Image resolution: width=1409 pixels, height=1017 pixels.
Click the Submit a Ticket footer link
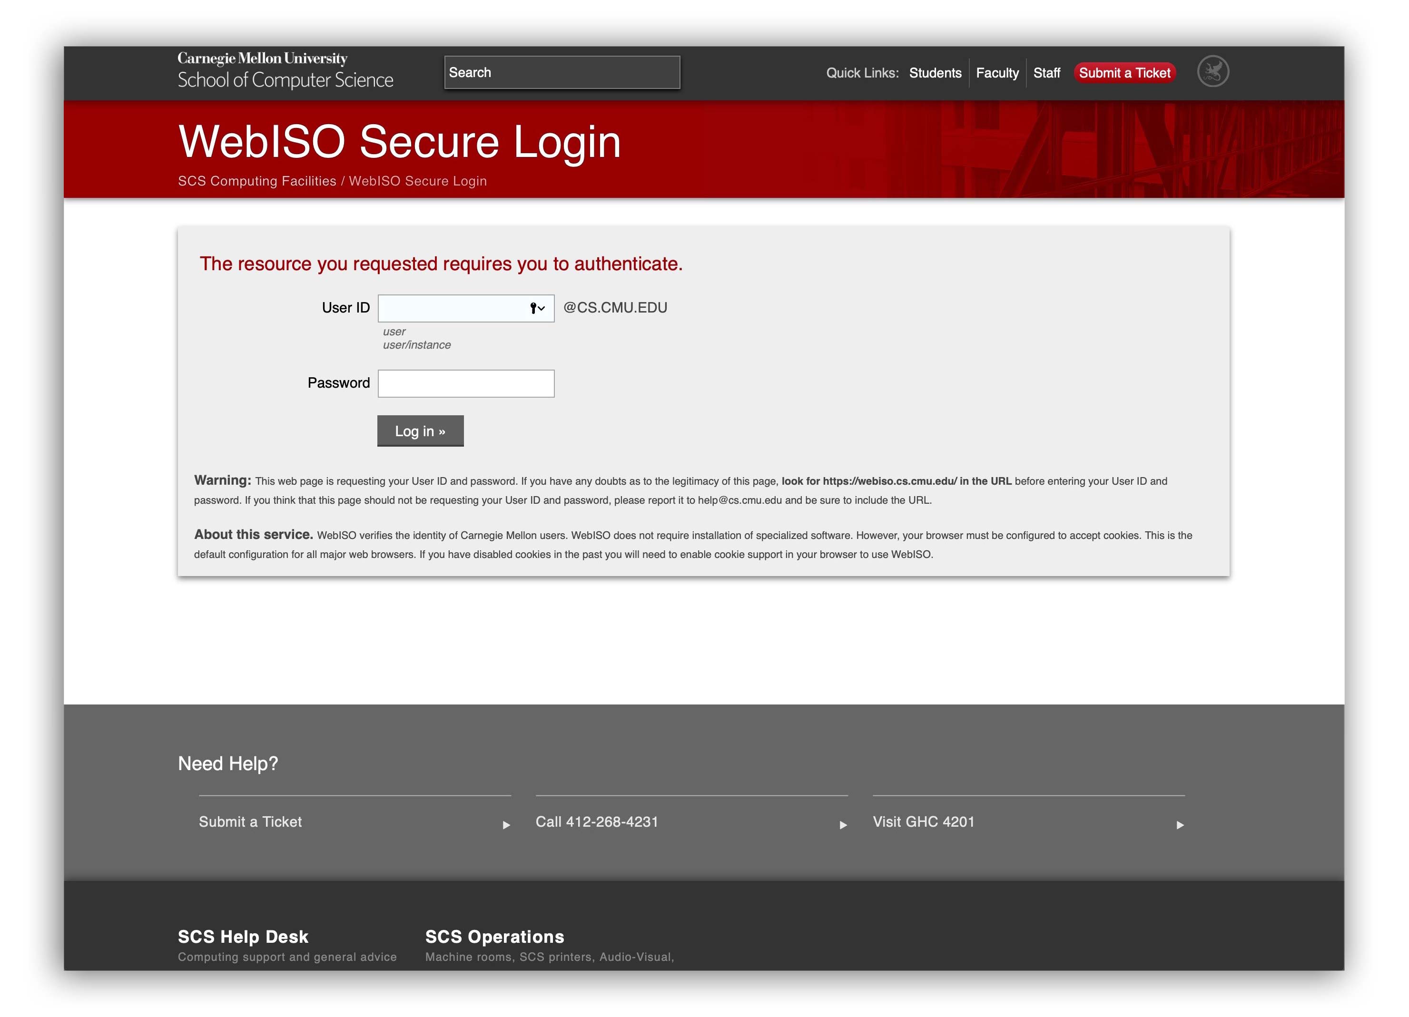[249, 821]
